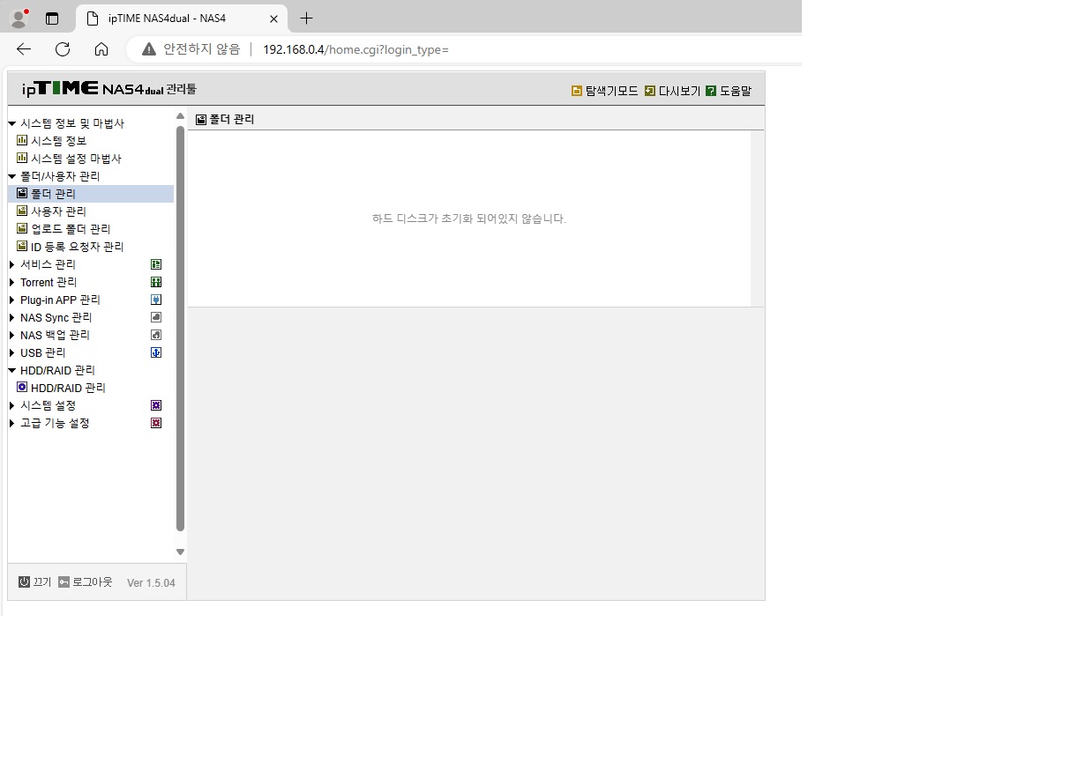1092x763 pixels.
Task: Click the Torrent 관리 row's right-side icon
Action: 156,282
